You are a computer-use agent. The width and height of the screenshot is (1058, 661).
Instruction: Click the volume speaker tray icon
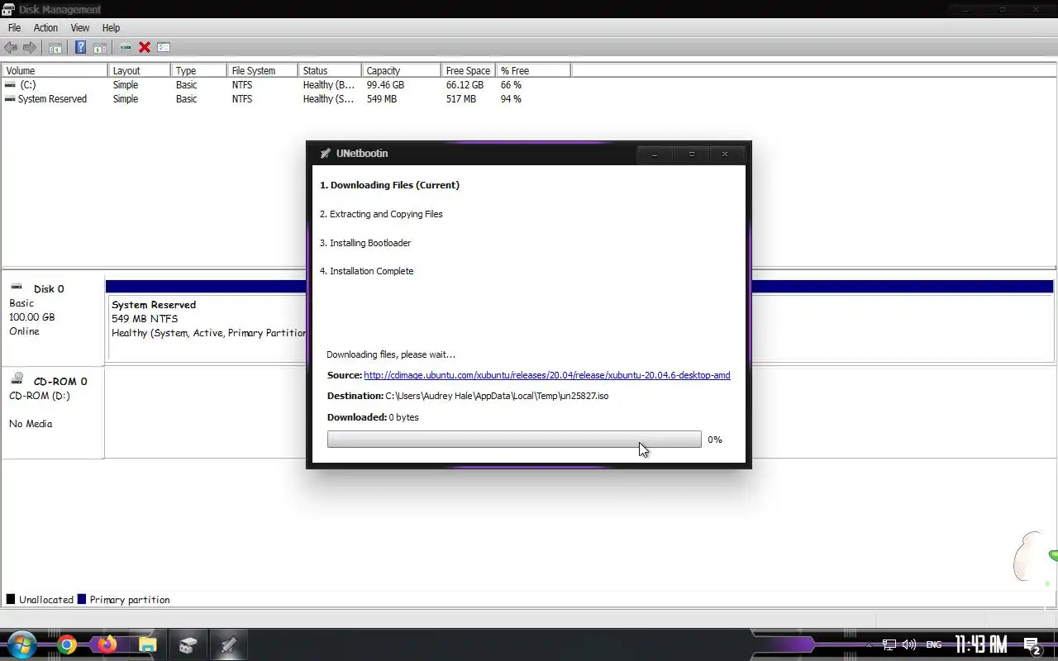(909, 644)
